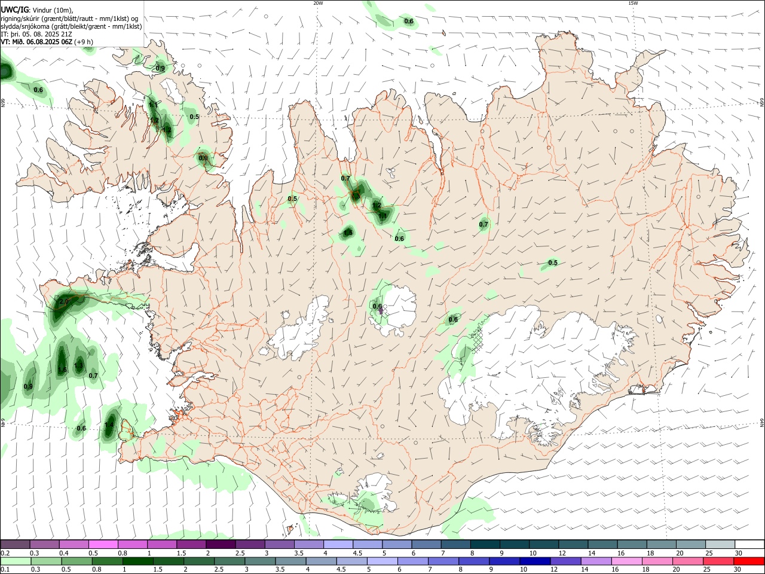Click the 1.6 precipitation value off the west coast
Image resolution: width=765 pixels, height=574 pixels.
tap(62, 370)
